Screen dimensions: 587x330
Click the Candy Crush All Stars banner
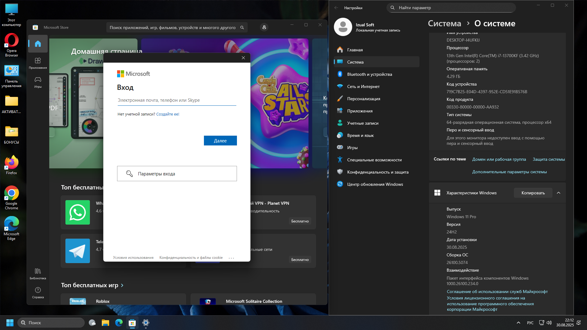(x=279, y=103)
